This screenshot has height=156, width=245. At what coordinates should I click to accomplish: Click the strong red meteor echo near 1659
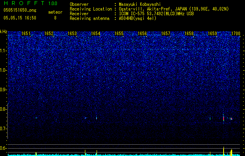[224, 119]
